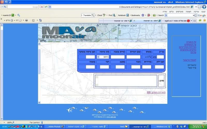
Task: Open the flight type dropdown in form
Action: coord(99,57)
